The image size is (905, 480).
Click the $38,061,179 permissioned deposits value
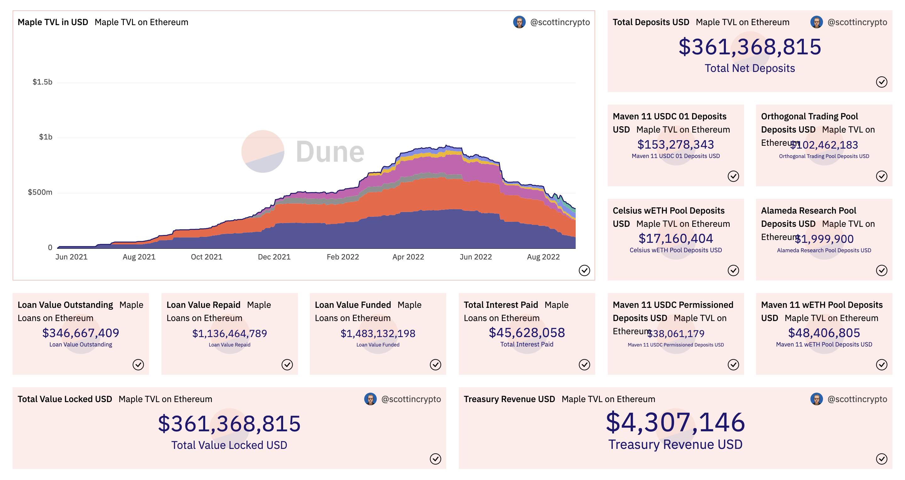click(x=676, y=333)
